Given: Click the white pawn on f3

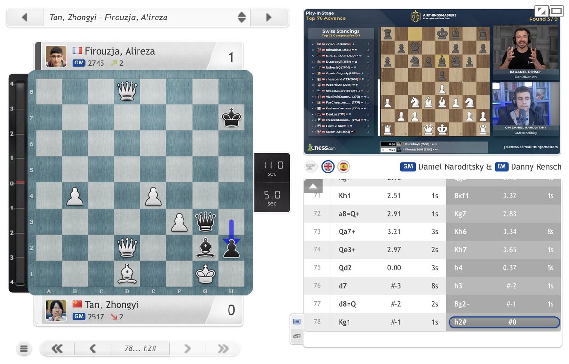Looking at the screenshot, I should tap(179, 221).
